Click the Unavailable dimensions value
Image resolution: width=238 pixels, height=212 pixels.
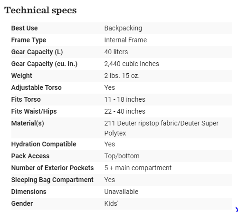(x=121, y=192)
